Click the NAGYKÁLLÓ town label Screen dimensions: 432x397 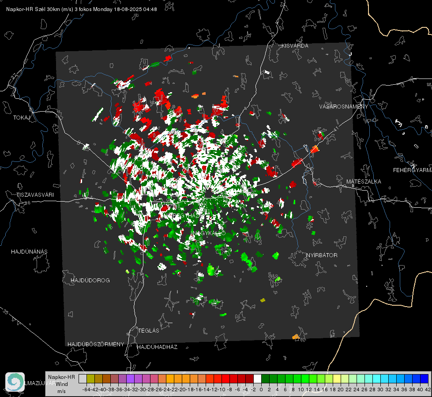point(209,233)
